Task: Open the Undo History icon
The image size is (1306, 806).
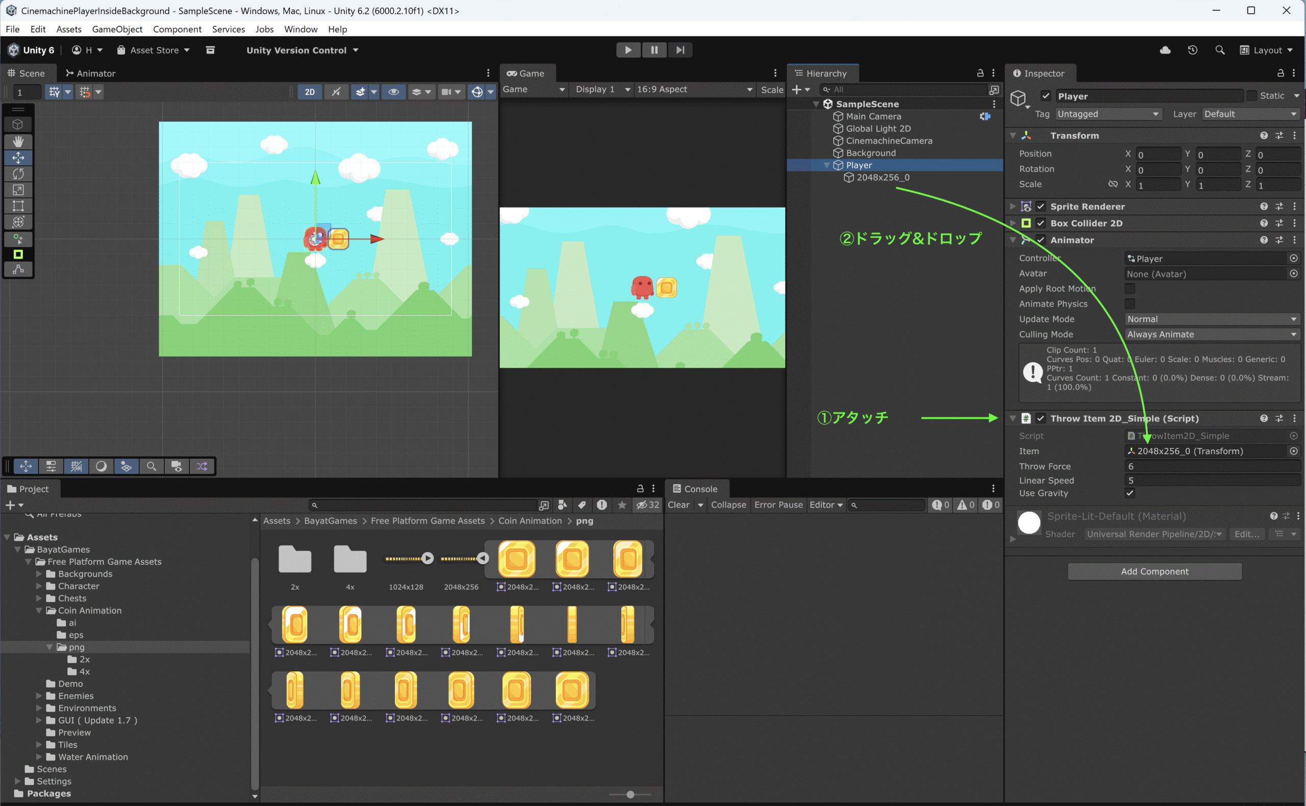Action: coord(1192,50)
